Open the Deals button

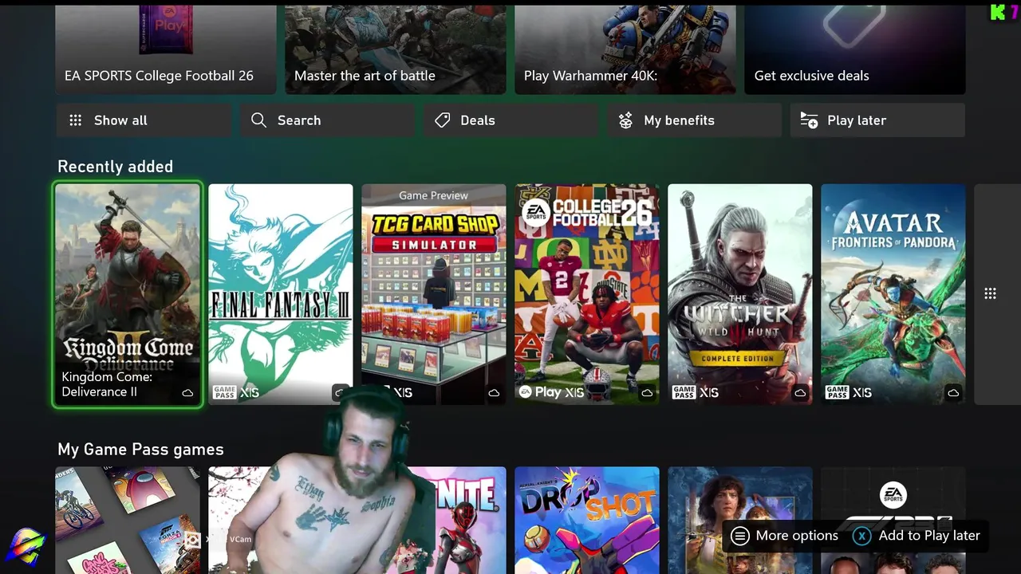510,120
